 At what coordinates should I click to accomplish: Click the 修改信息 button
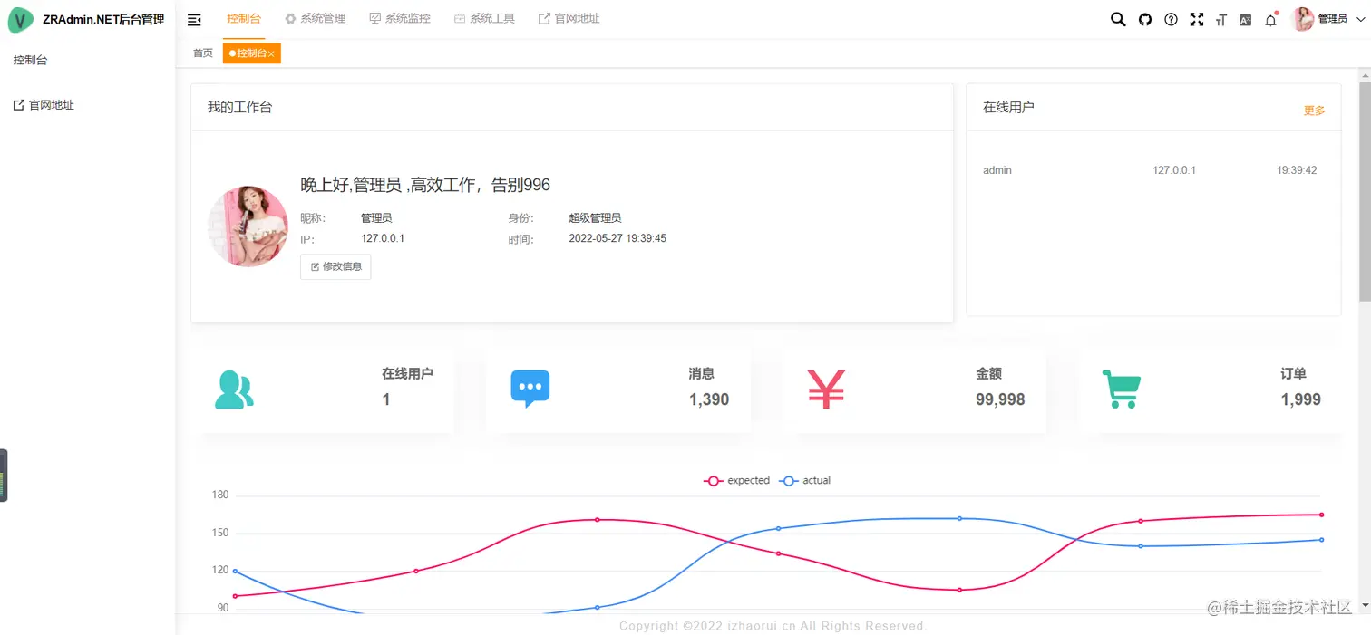coord(335,267)
